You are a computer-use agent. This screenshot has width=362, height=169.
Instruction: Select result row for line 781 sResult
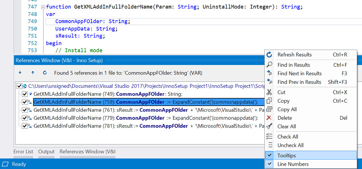(x=149, y=126)
